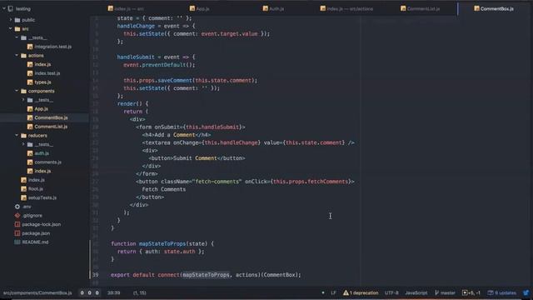Screen dimensions: 533x300
Task: Click the linter 0 0 0 counters
Action: pyautogui.click(x=89, y=292)
